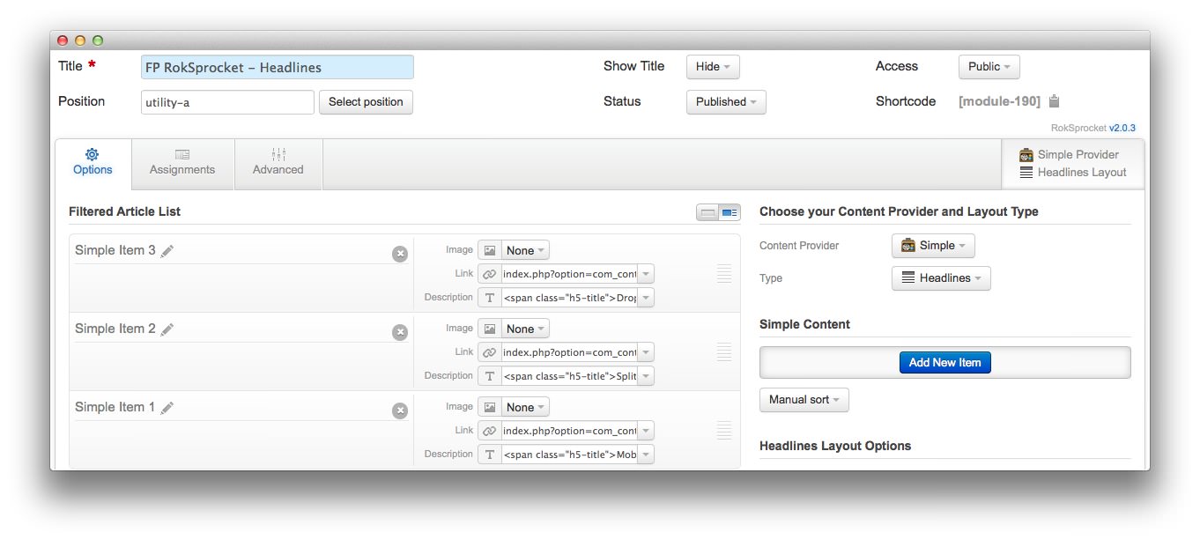Expand Link field arrow for Simple Item 1

tap(646, 431)
